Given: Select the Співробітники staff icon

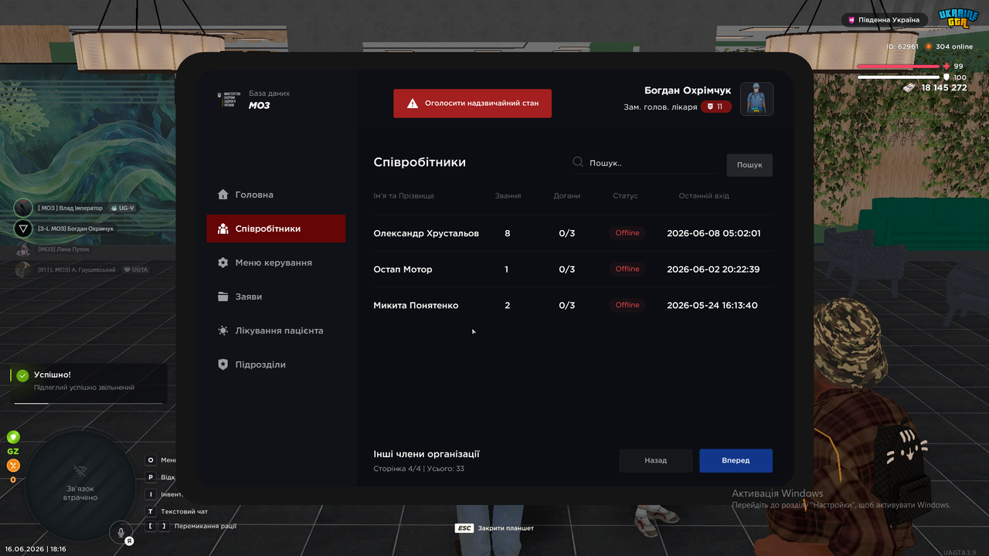Looking at the screenshot, I should click(223, 229).
